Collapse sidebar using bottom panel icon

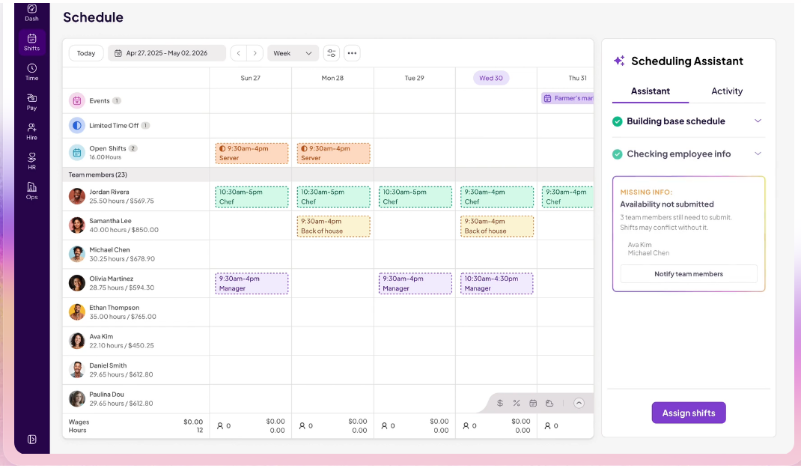[31, 440]
